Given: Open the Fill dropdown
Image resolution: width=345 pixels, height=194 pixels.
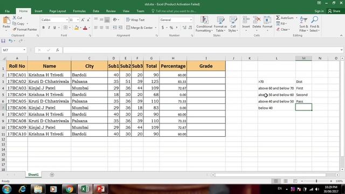Looking at the screenshot, I should click(x=281, y=24).
